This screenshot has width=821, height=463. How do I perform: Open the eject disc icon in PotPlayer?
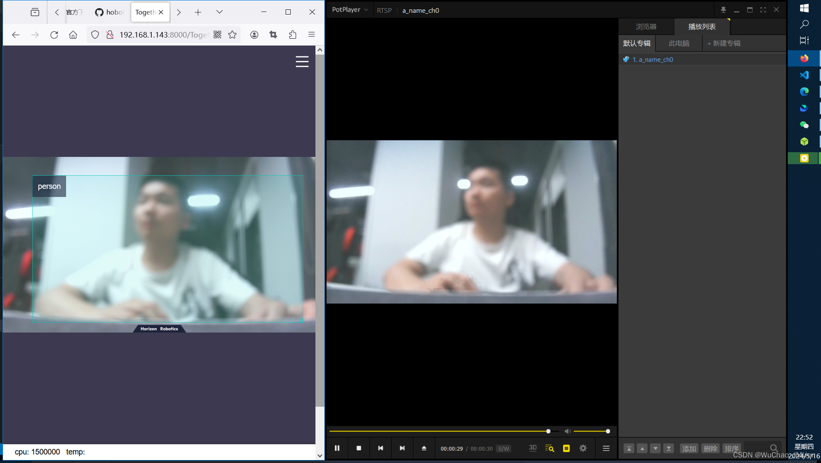(424, 448)
